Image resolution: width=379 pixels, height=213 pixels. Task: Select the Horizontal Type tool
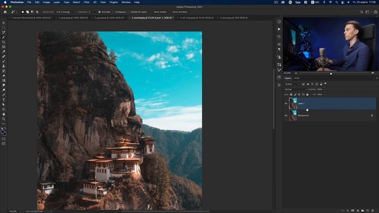click(x=4, y=99)
